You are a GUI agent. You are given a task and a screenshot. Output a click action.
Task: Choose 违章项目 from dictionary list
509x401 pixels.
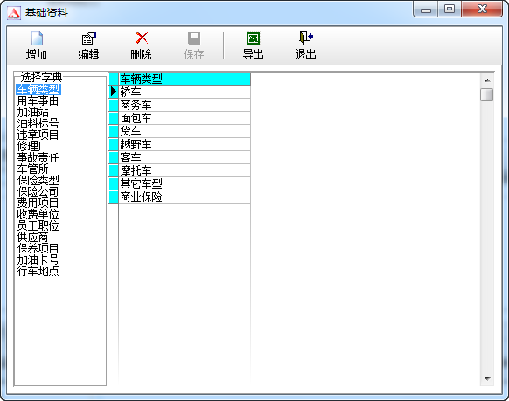tap(38, 135)
